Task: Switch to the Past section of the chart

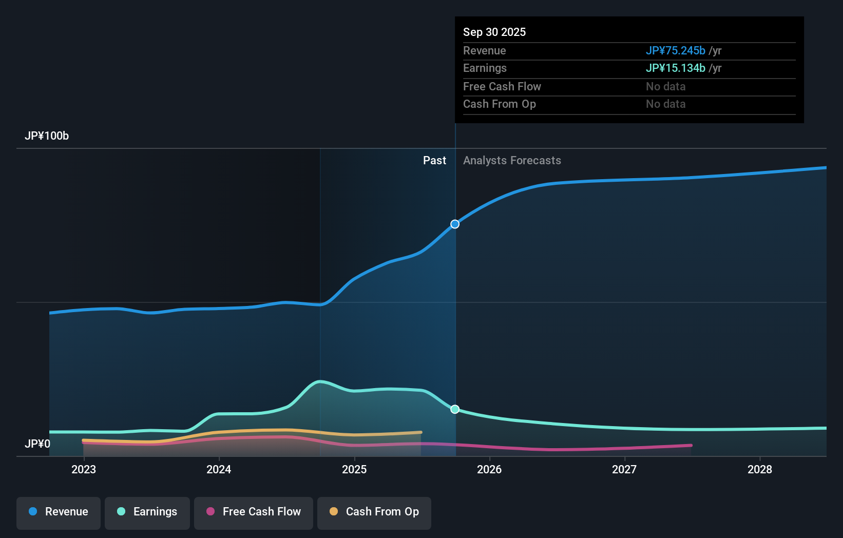Action: [435, 160]
